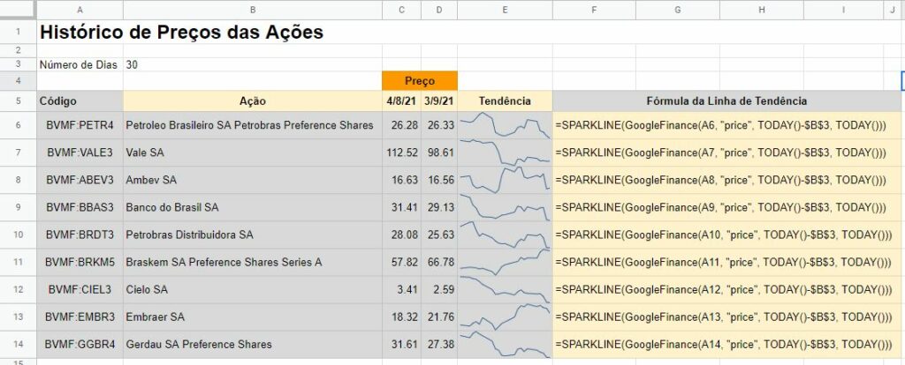This screenshot has width=905, height=365.
Task: Select cell B3 containing 30
Action: click(x=252, y=64)
